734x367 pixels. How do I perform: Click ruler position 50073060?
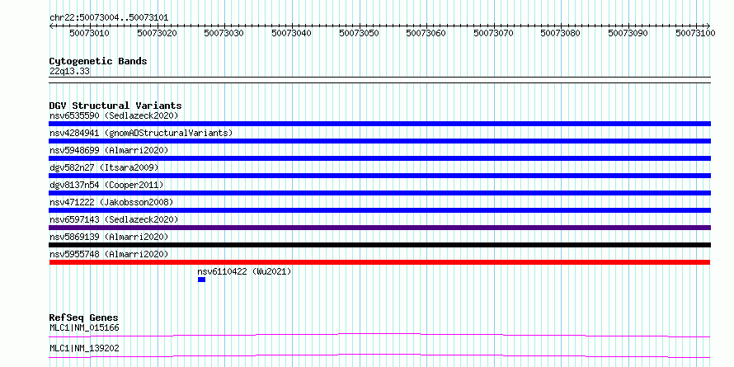(x=426, y=33)
